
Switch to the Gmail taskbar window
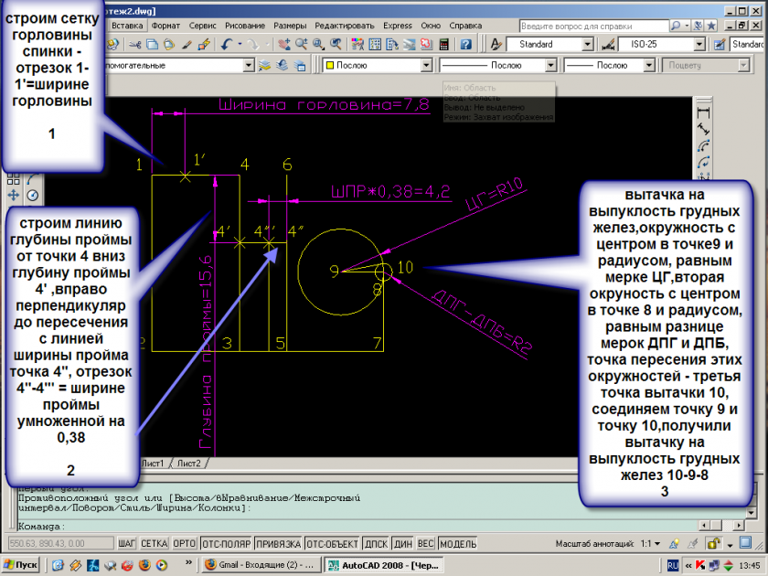pos(261,565)
